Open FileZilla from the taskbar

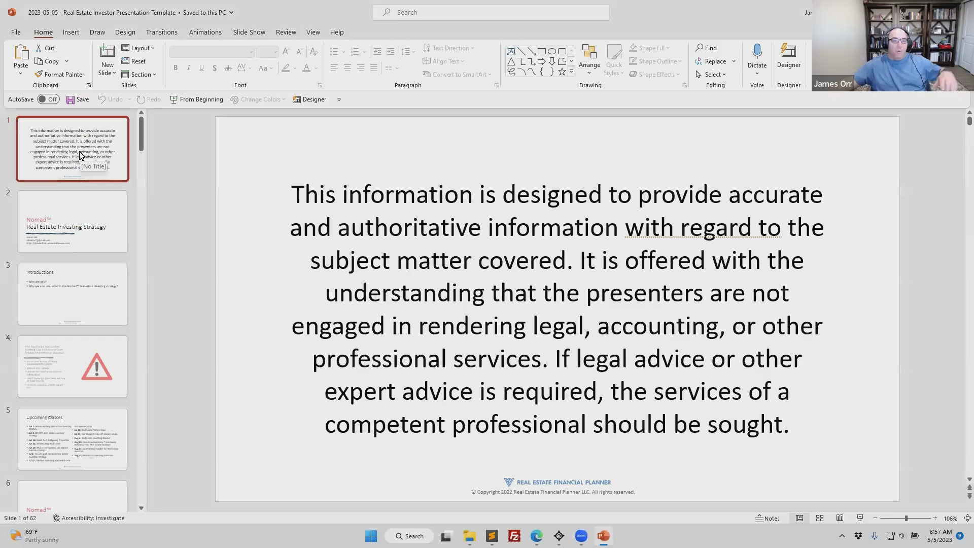click(514, 536)
